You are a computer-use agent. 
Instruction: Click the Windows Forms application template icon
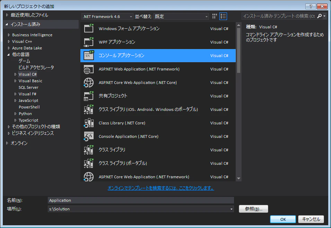89,28
